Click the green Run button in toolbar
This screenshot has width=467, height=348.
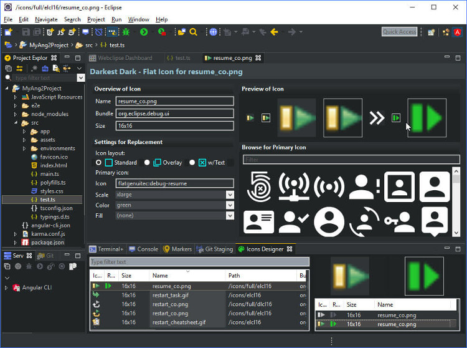click(144, 32)
